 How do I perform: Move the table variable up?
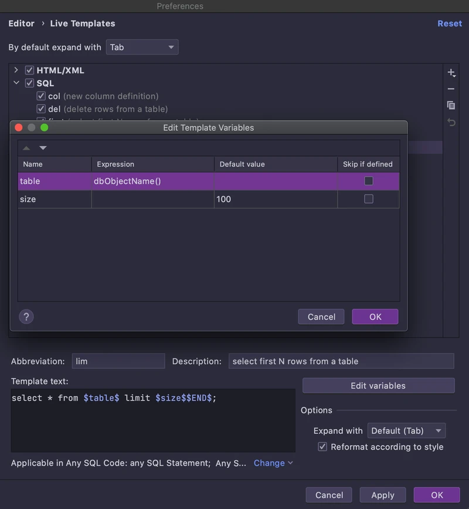point(26,147)
